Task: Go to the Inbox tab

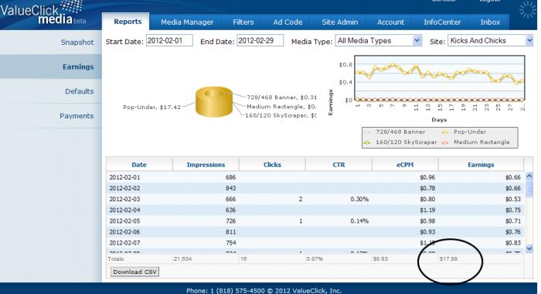Action: pyautogui.click(x=490, y=22)
